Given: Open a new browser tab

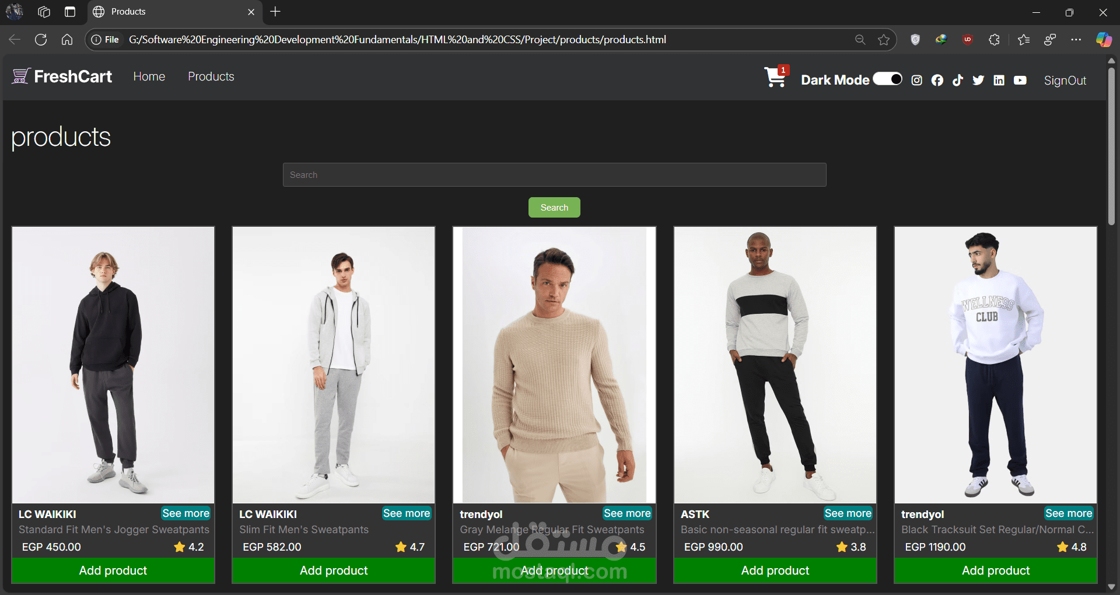Looking at the screenshot, I should [275, 12].
